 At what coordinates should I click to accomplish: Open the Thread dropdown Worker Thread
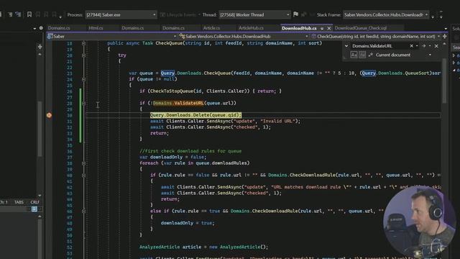(x=254, y=14)
